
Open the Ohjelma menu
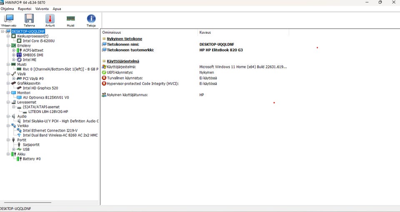tap(7, 9)
